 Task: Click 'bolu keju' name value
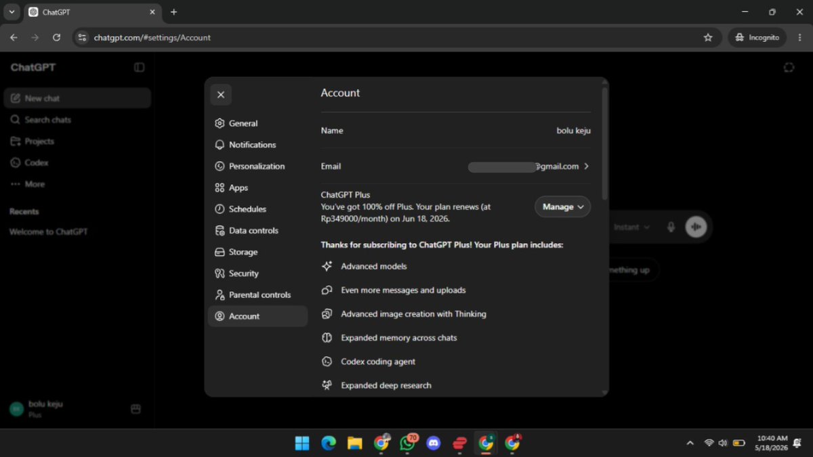[573, 131]
